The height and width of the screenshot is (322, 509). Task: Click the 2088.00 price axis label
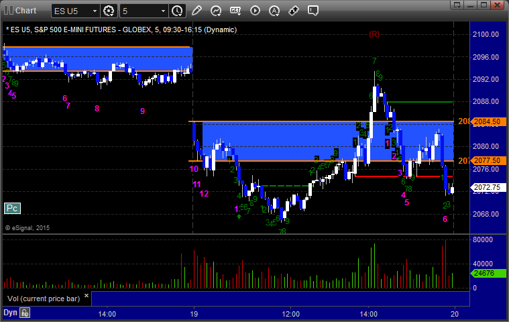pos(486,101)
